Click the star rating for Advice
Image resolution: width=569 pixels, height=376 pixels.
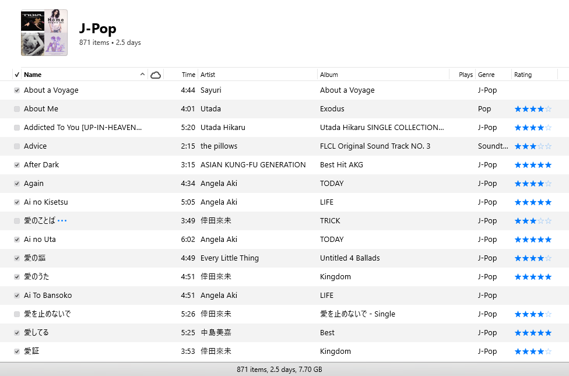point(532,146)
